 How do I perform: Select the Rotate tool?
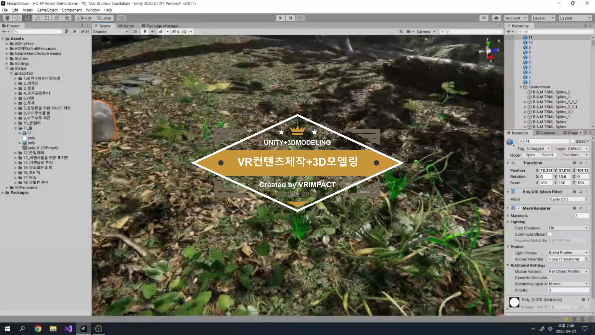(27, 18)
